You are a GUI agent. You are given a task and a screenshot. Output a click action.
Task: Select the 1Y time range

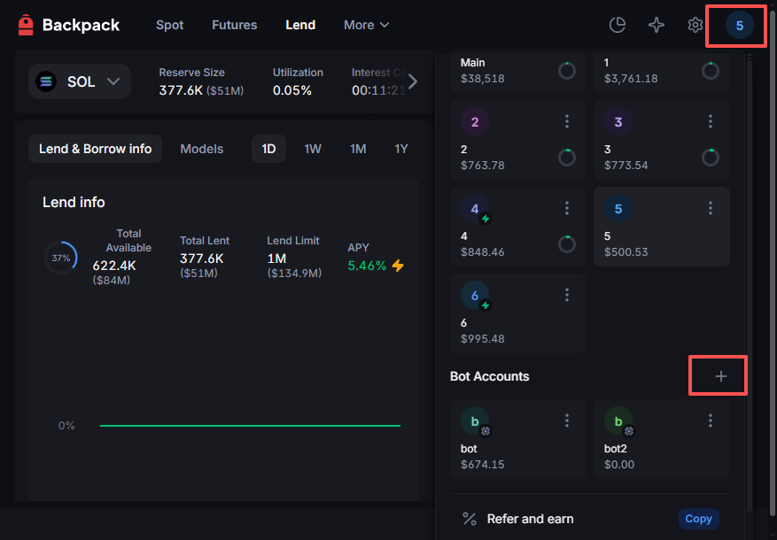coord(401,149)
